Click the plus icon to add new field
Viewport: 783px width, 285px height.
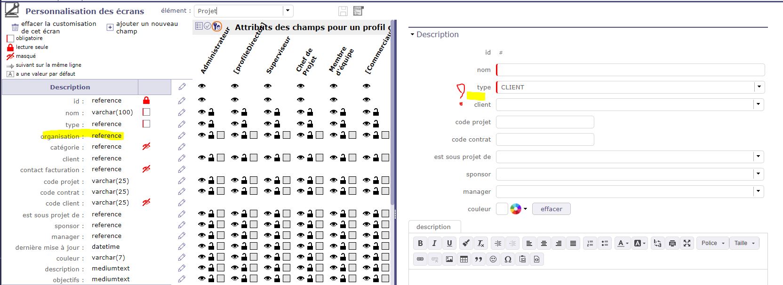tap(110, 27)
